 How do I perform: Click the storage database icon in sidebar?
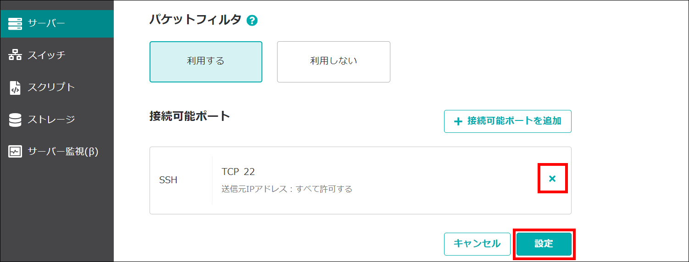15,120
